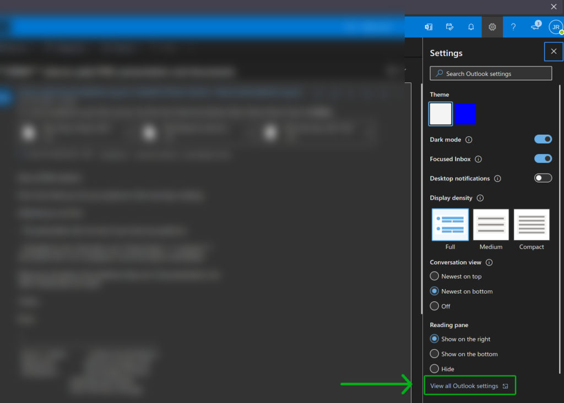The width and height of the screenshot is (564, 403).
Task: Select Hide reading pane radio button
Action: 434,369
